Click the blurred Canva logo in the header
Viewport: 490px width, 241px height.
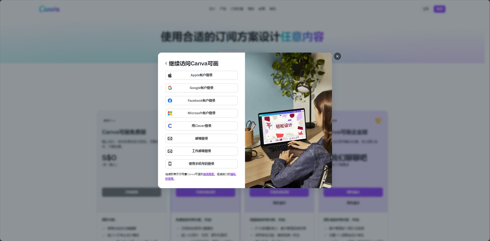[49, 9]
